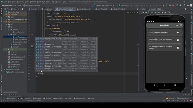
Task: Open the Dart Analysis tool window
Action: point(58,98)
